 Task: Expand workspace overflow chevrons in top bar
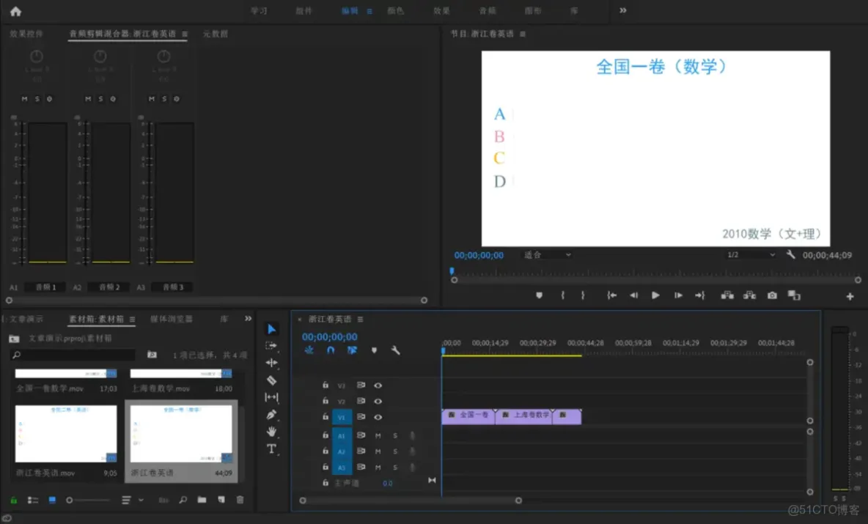click(x=623, y=11)
